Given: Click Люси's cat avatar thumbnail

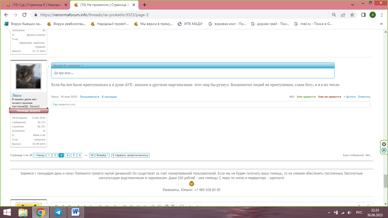Looking at the screenshot, I should 28,76.
